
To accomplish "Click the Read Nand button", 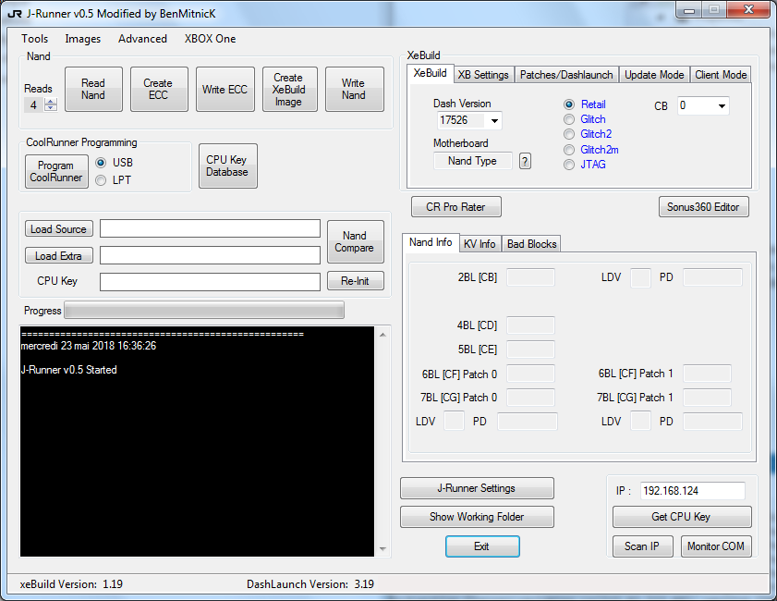I will coord(93,90).
